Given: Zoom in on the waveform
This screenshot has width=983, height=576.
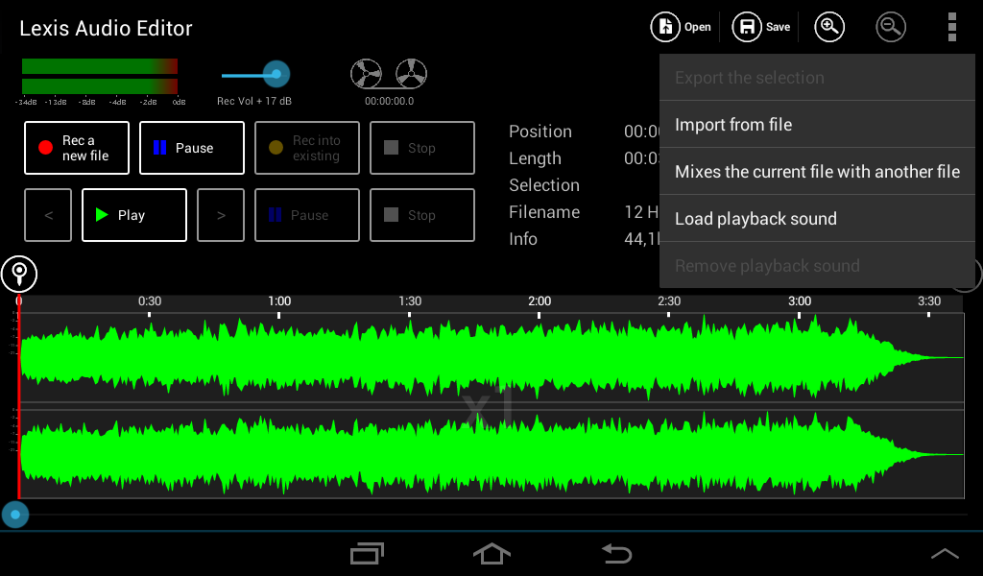Looking at the screenshot, I should 829,27.
